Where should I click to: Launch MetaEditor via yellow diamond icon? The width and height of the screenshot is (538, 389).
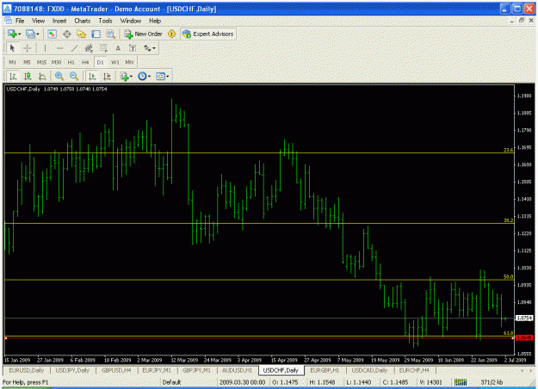coord(171,34)
